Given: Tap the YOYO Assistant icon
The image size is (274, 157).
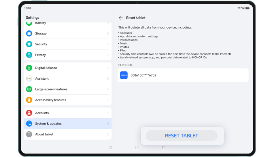Looking at the screenshot, I should 29,78.
